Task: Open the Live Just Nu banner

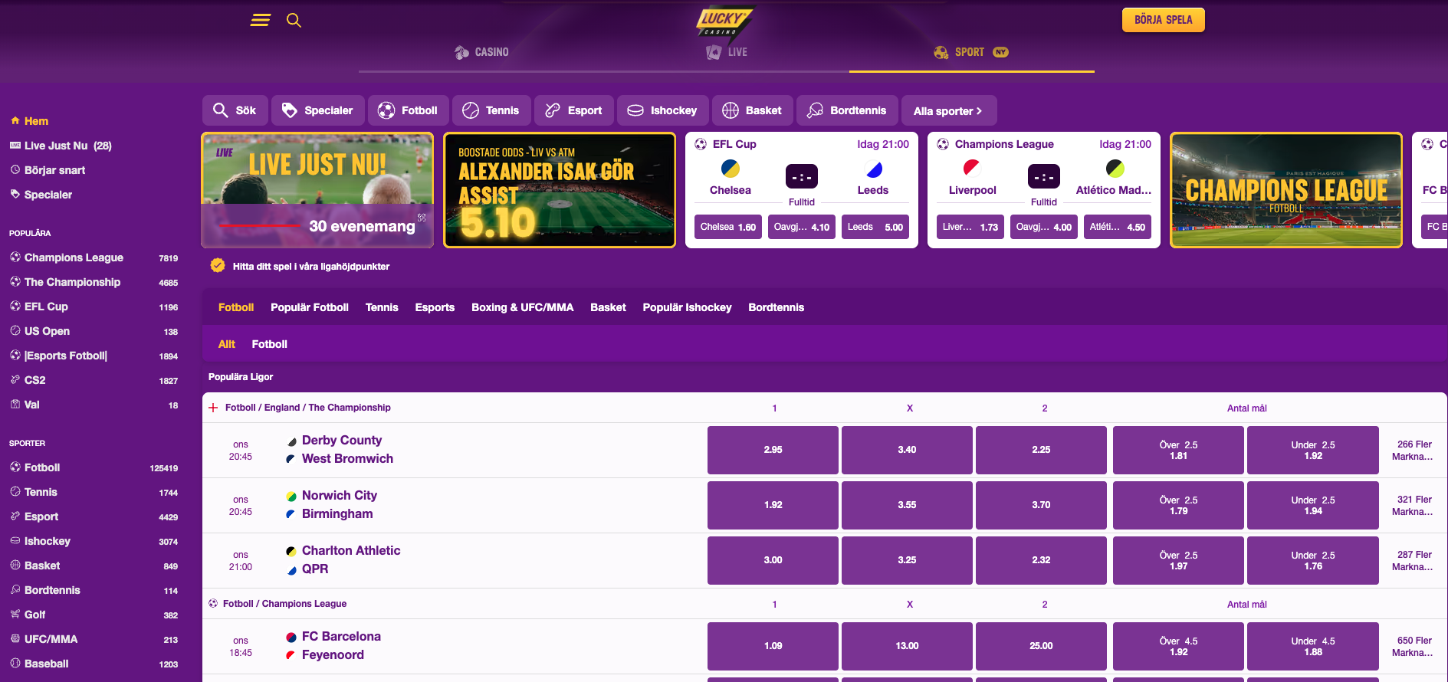Action: pos(317,190)
